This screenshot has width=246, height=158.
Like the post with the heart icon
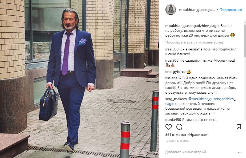[169, 127]
